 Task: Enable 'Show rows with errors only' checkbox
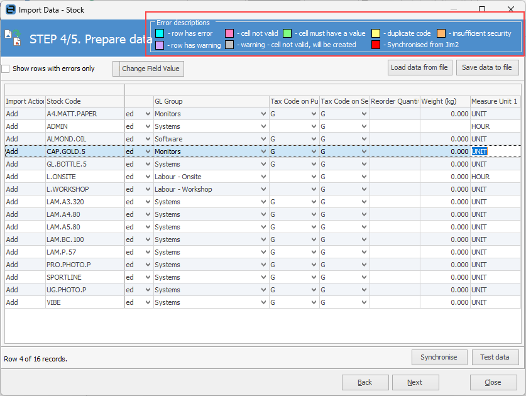click(x=6, y=69)
